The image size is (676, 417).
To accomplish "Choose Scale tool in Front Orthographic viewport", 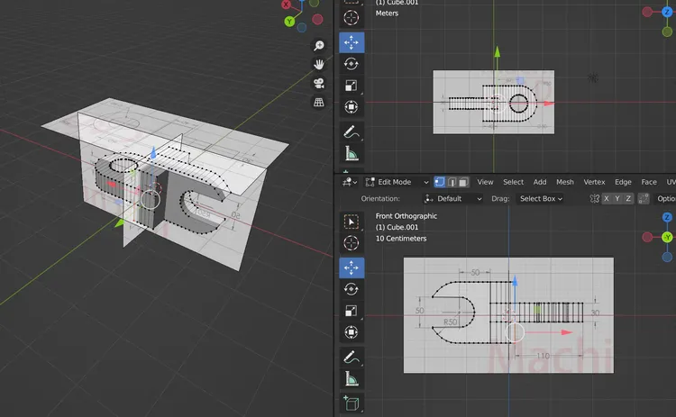I will [x=352, y=311].
